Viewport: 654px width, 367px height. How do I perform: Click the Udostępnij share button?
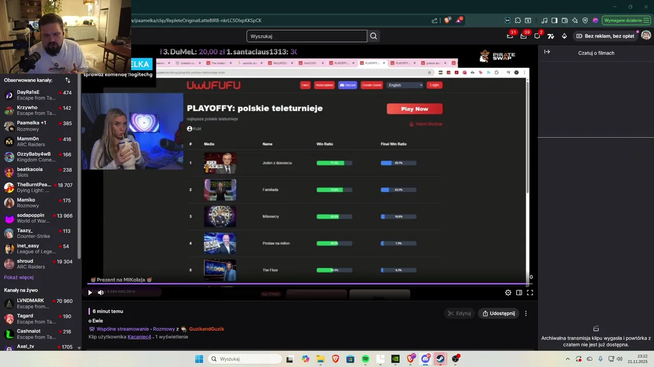[499, 313]
